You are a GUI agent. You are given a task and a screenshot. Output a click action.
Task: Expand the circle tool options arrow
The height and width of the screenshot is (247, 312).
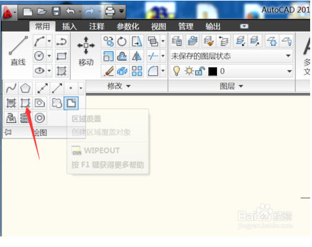[x=49, y=56]
